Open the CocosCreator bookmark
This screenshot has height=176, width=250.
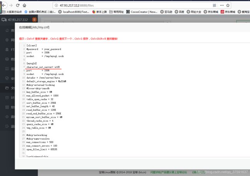tap(142, 12)
